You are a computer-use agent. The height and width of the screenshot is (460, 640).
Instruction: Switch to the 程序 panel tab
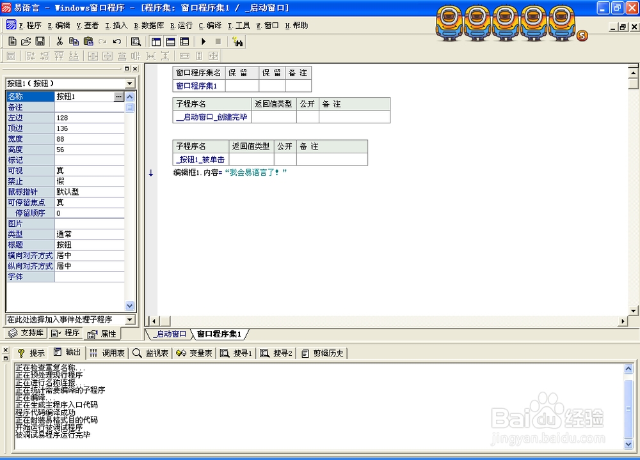pos(66,333)
